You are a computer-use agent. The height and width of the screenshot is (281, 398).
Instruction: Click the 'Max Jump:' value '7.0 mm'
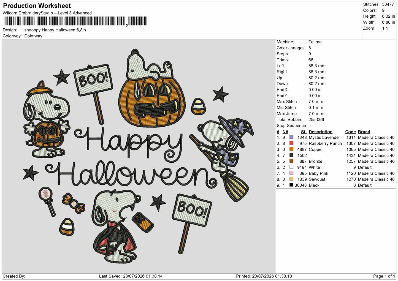point(316,114)
